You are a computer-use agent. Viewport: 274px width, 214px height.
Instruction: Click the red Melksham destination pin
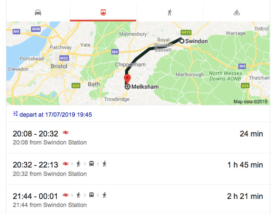coord(127,79)
